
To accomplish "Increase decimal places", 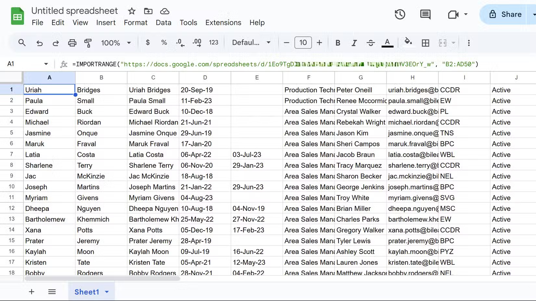I will (x=196, y=42).
